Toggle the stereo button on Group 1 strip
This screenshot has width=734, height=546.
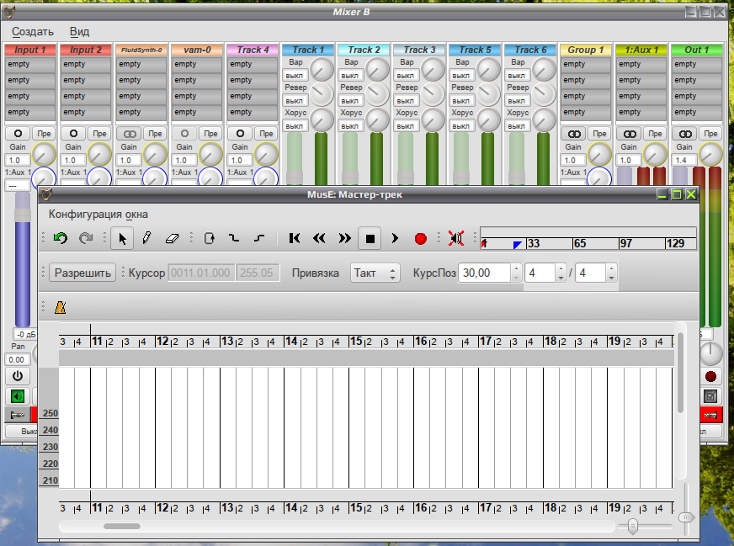pyautogui.click(x=574, y=134)
